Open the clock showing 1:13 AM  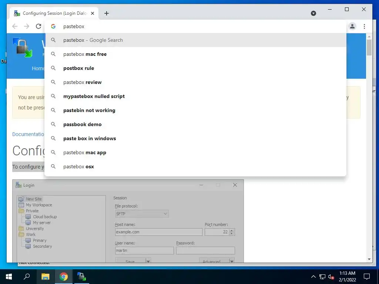(x=347, y=277)
